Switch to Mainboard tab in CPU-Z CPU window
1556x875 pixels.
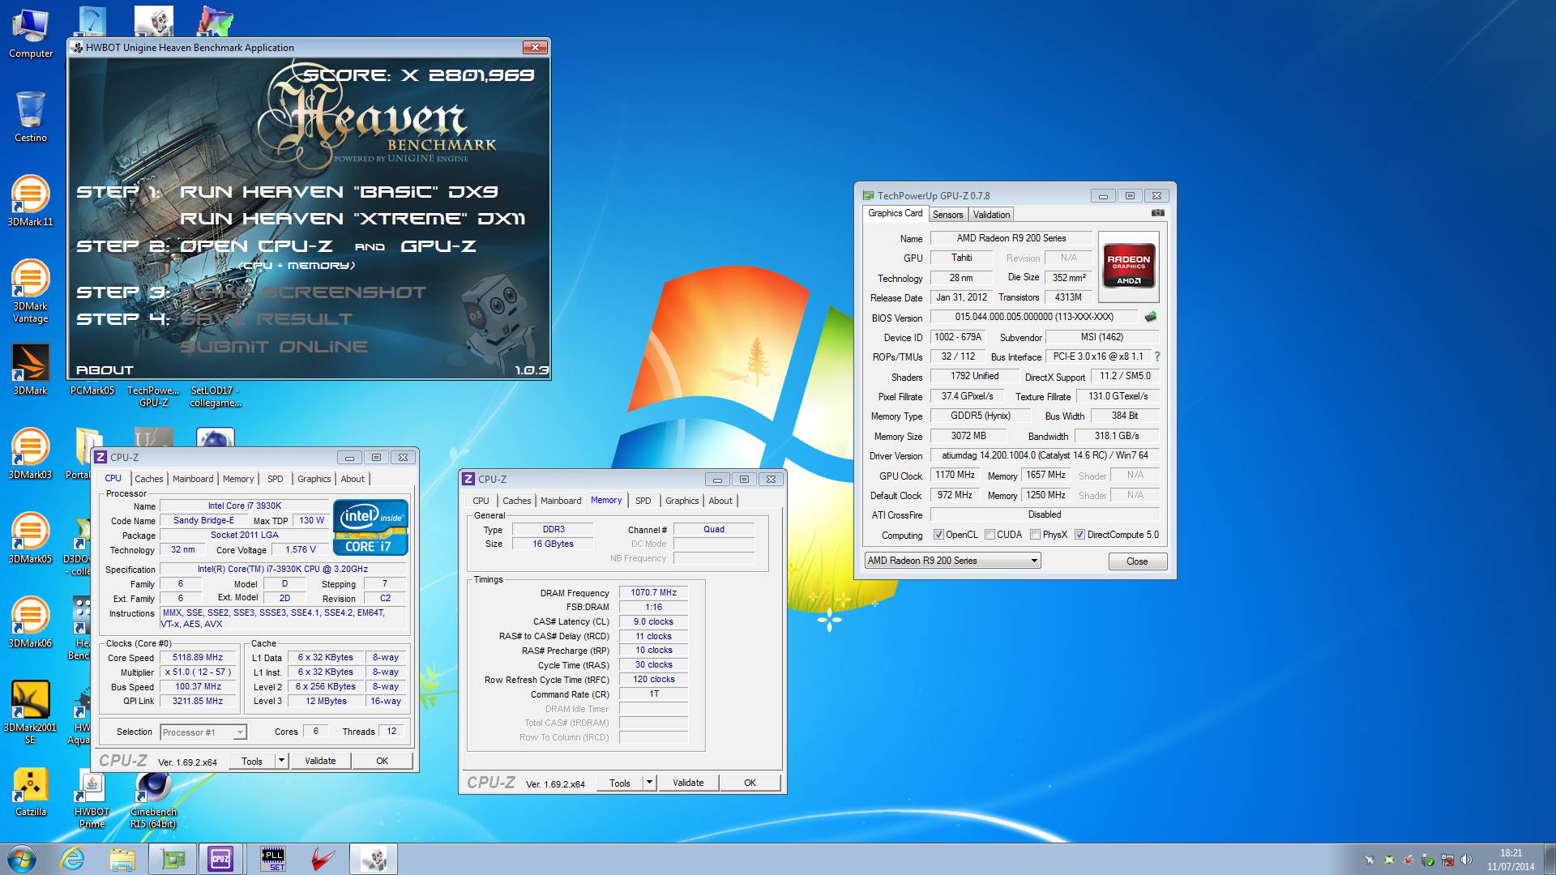[x=193, y=479]
